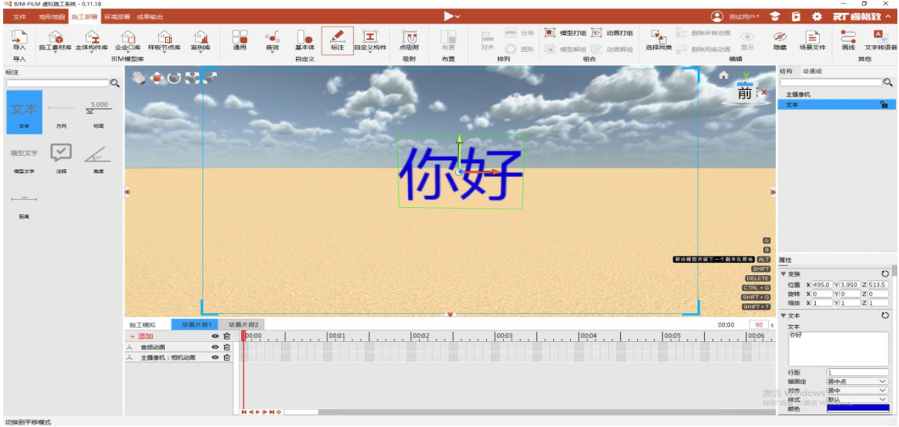Select the 方向 direction annotation

(61, 112)
